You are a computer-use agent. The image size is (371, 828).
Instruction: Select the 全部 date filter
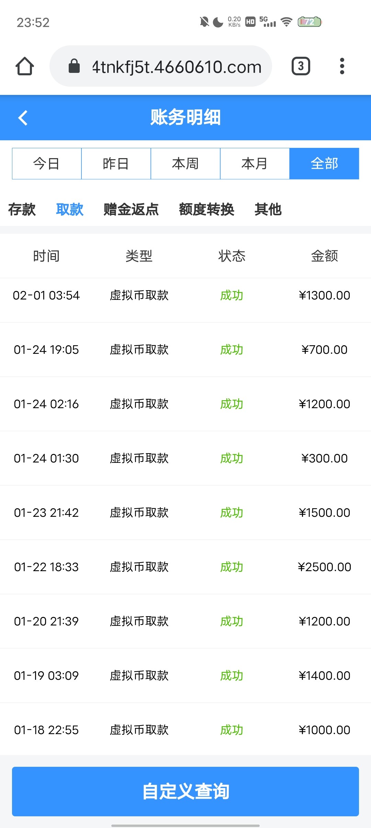pyautogui.click(x=324, y=164)
